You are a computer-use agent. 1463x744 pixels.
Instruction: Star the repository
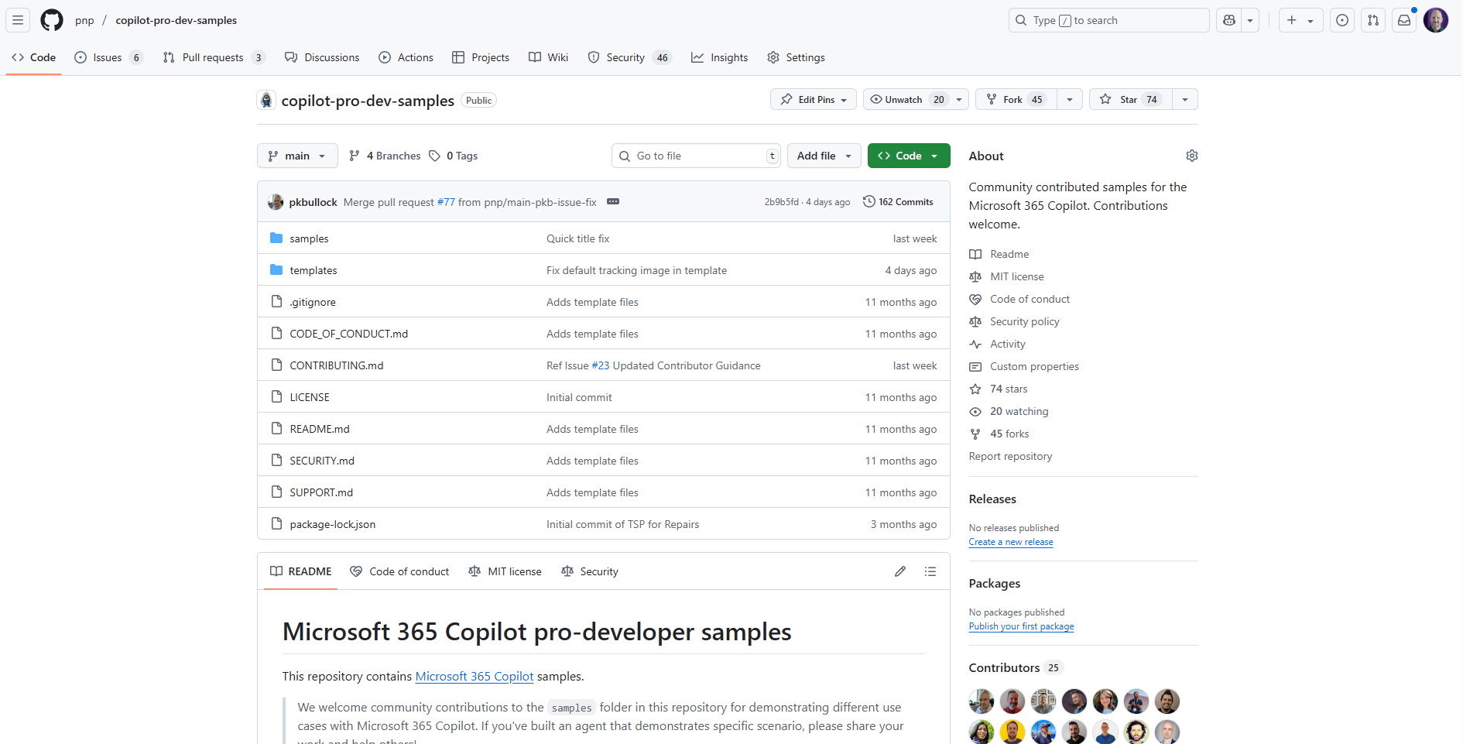pyautogui.click(x=1130, y=99)
